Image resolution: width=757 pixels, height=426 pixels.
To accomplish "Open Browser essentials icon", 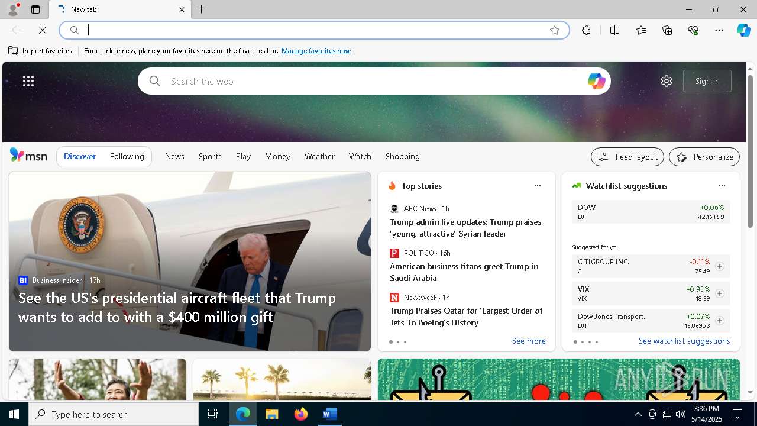I will pos(693,30).
